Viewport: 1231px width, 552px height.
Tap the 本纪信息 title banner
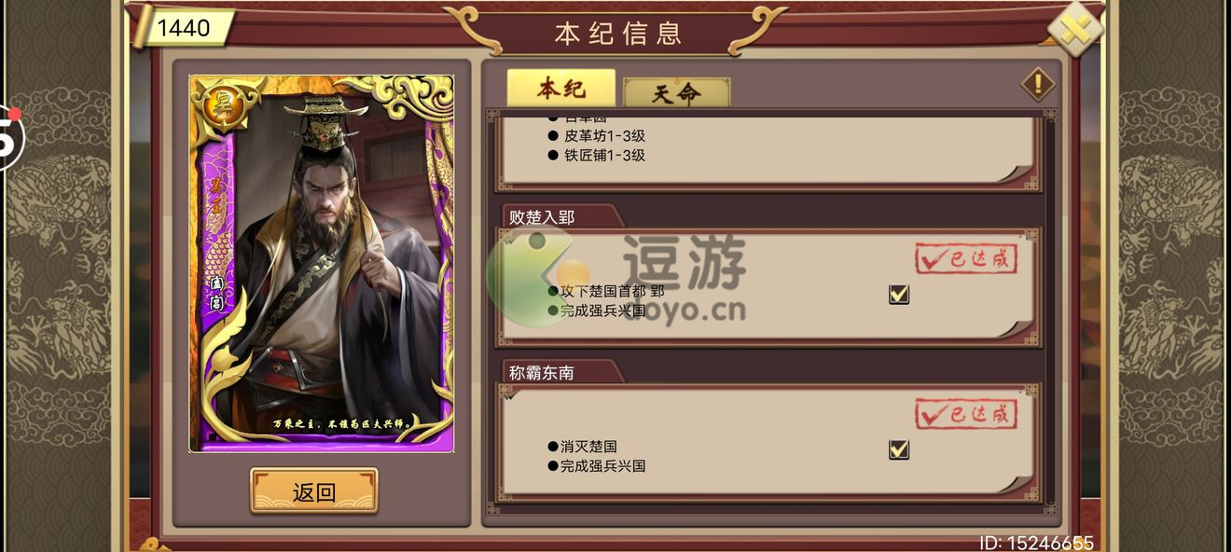tap(618, 34)
